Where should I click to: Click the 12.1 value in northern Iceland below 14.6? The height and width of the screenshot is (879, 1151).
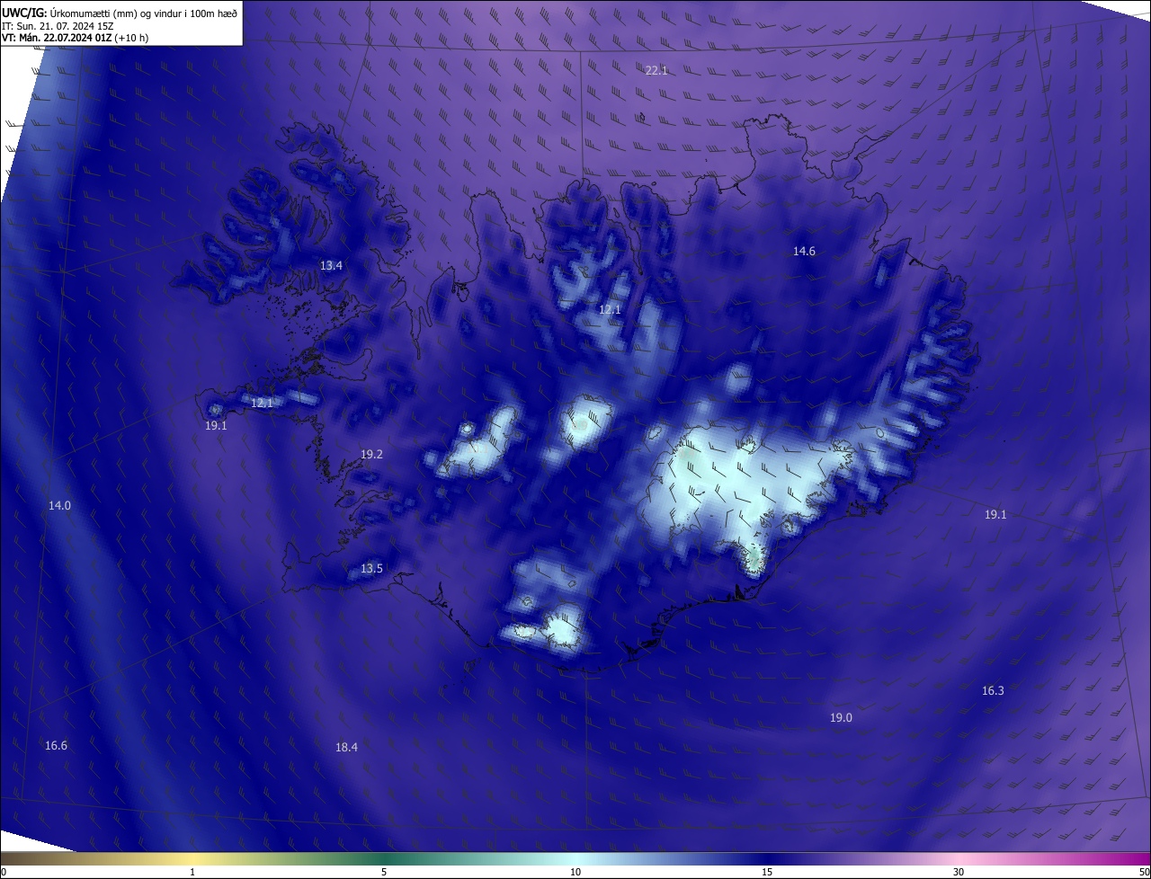[610, 310]
